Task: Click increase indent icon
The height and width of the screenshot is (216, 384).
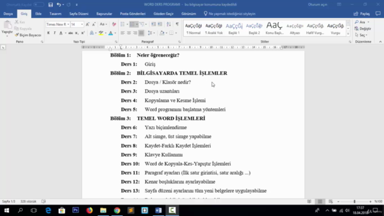Action: pyautogui.click(x=160, y=24)
